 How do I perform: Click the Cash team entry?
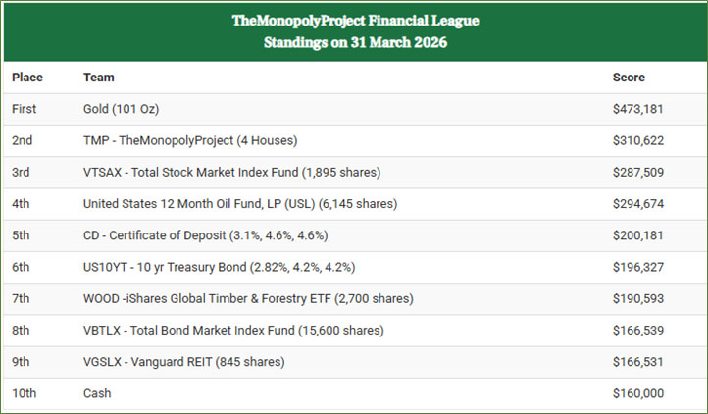tap(97, 393)
